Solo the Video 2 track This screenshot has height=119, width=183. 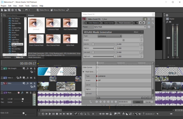(35, 78)
